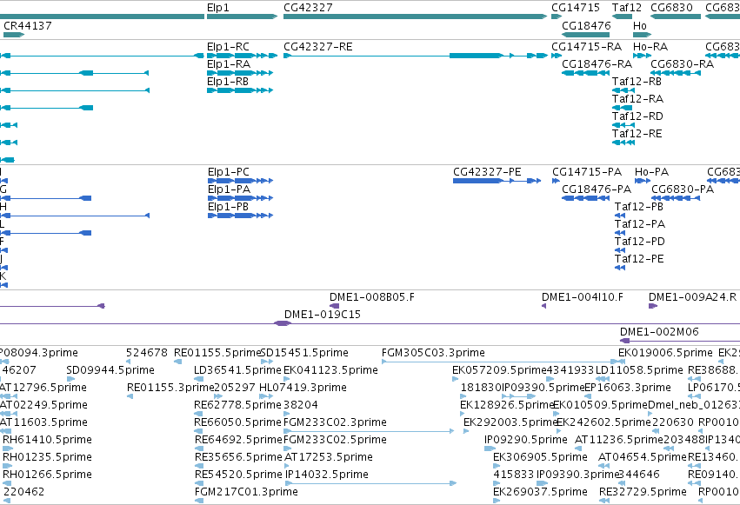Click EST SD15451.5prime
This screenshot has width=740, height=505.
(267, 362)
